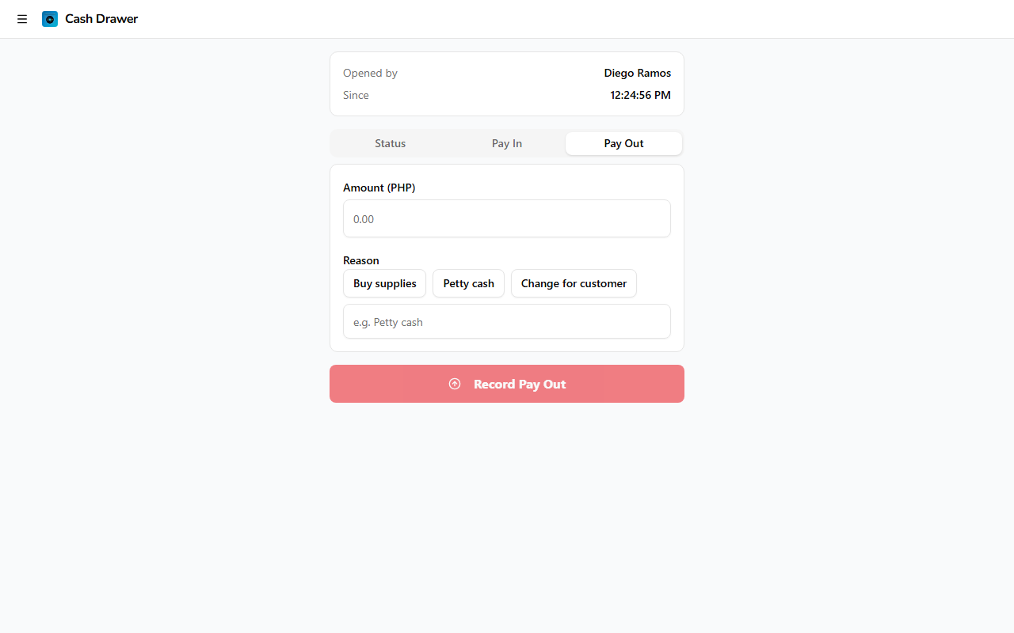Click the 12:24:56 PM timestamp

point(640,95)
